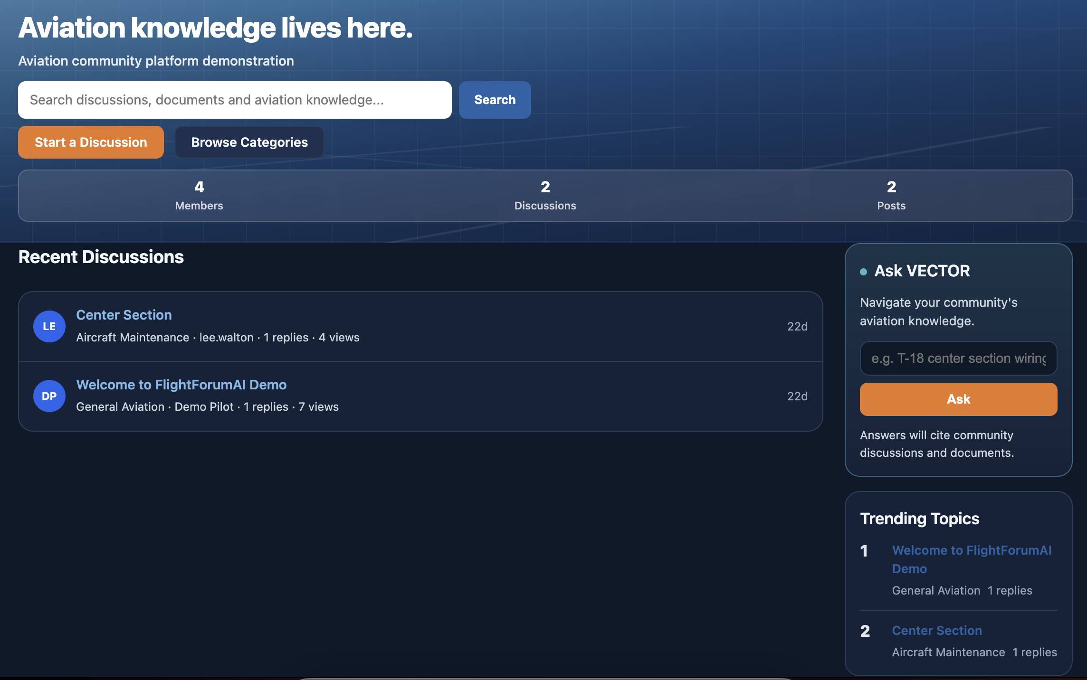Click the main search discussions input field
1087x680 pixels.
[x=235, y=100]
